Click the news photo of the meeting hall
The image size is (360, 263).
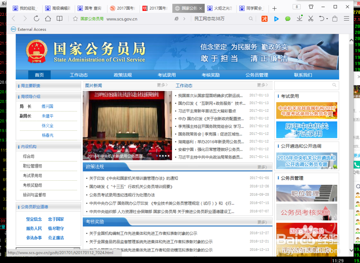(x=127, y=125)
